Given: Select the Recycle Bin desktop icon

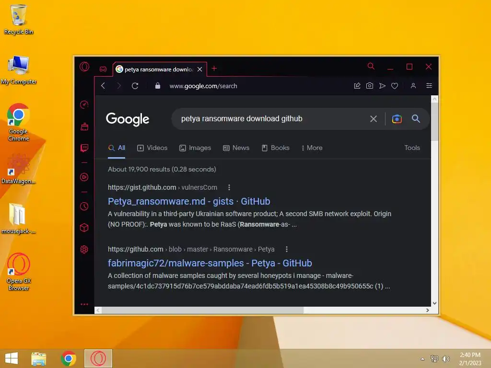Looking at the screenshot, I should pyautogui.click(x=19, y=19).
